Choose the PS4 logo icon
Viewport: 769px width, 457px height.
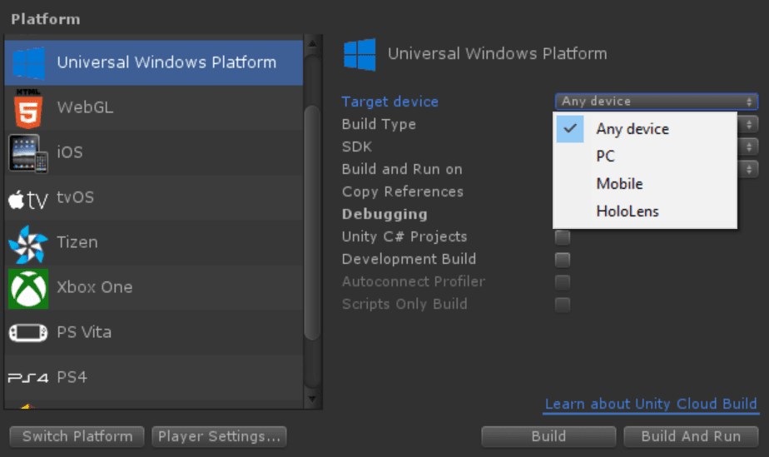[28, 378]
